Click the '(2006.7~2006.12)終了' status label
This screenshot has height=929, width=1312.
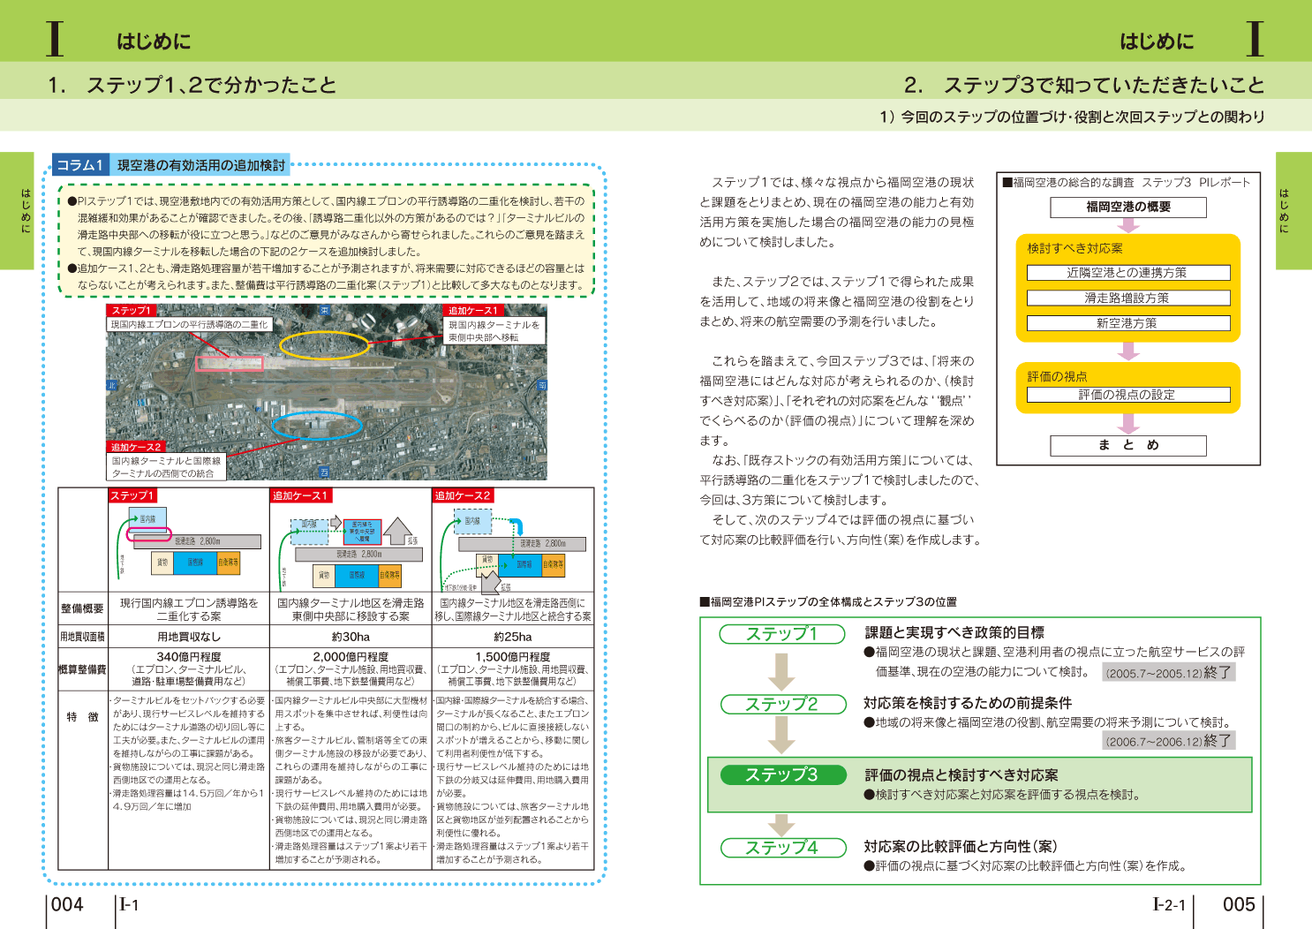pyautogui.click(x=1169, y=741)
